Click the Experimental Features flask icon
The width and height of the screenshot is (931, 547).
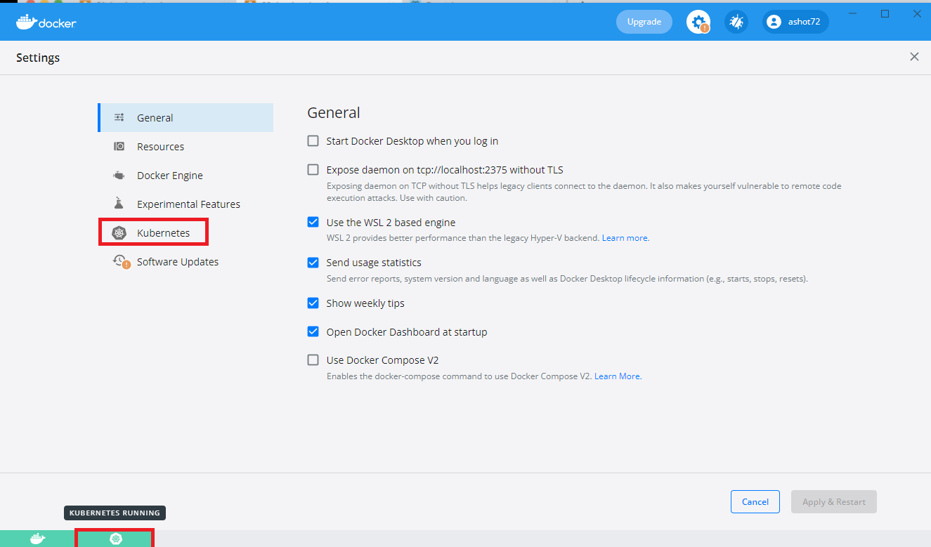pyautogui.click(x=119, y=204)
